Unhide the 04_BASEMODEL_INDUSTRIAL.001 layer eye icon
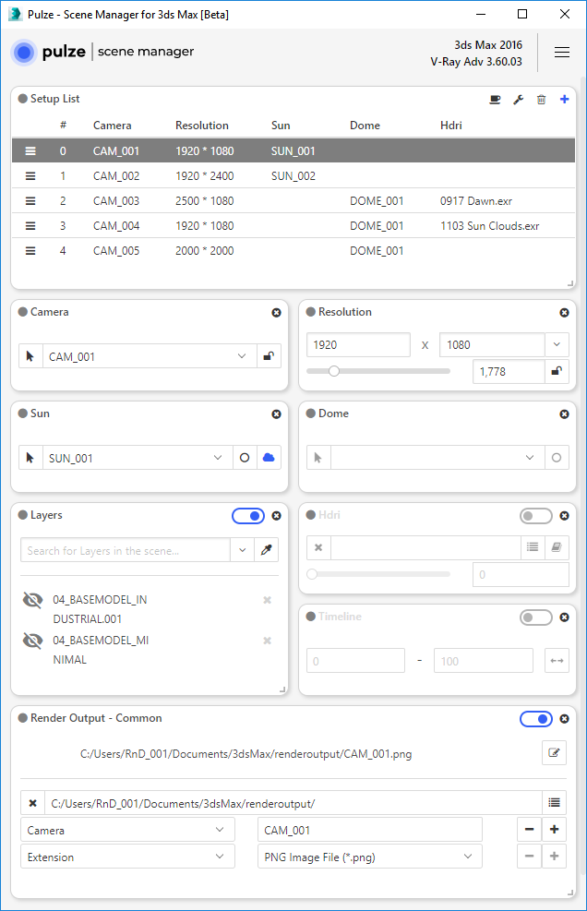 [x=32, y=600]
